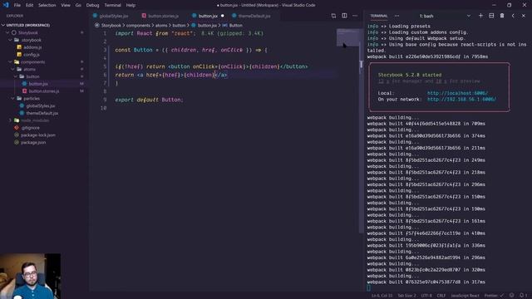Open package.json in the explorer
The image size is (532, 299).
(33, 142)
